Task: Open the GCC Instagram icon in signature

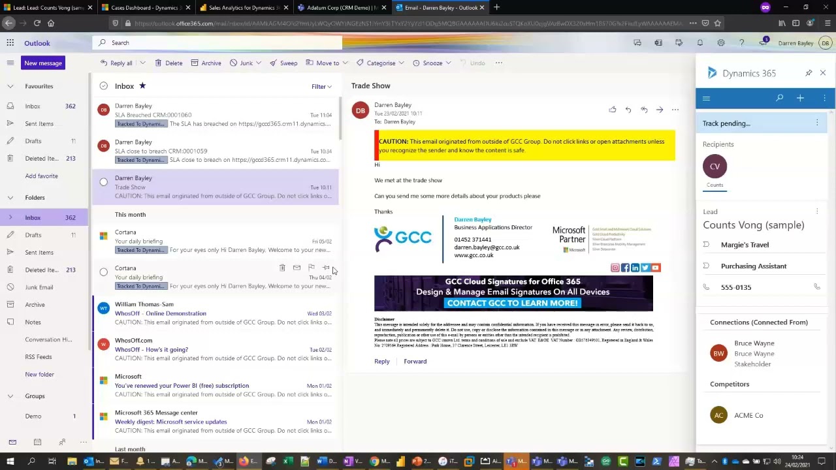Action: [x=615, y=268]
